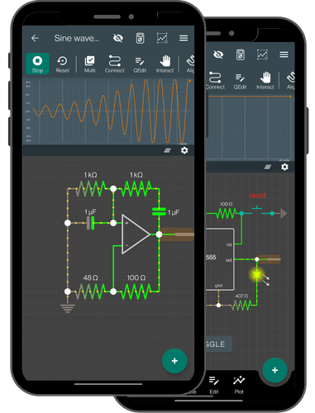Go back using the arrow on front phone
Image resolution: width=315 pixels, height=413 pixels.
[35, 38]
